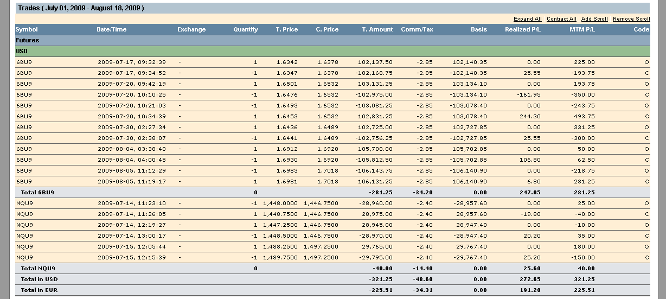Image resolution: width=666 pixels, height=299 pixels.
Task: Click Total in EUR MTM P/L 225.51
Action: point(585,290)
